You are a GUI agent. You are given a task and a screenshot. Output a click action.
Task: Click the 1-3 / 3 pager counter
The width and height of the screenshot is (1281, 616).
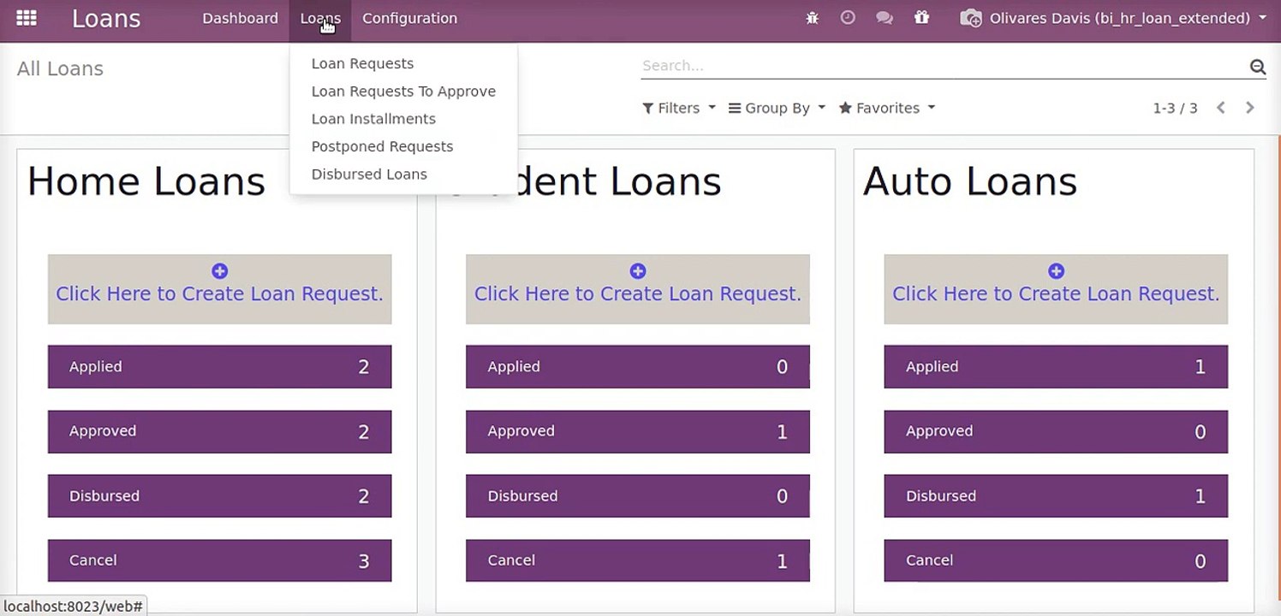1175,108
